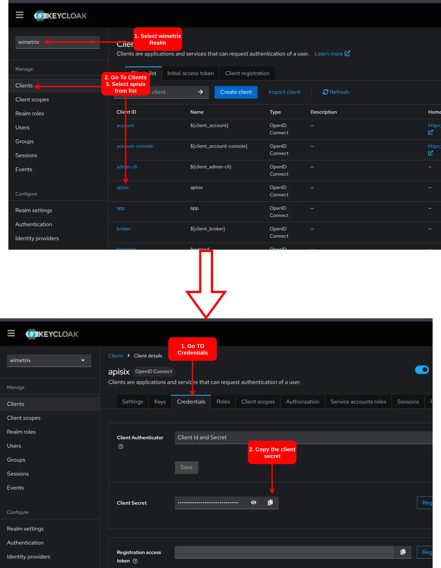The image size is (441, 568).
Task: Open Client scopes tab in client details
Action: (258, 402)
